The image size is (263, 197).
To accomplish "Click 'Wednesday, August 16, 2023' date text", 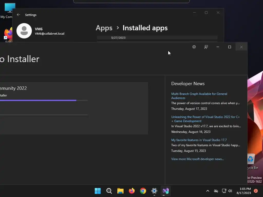I will [191, 132].
